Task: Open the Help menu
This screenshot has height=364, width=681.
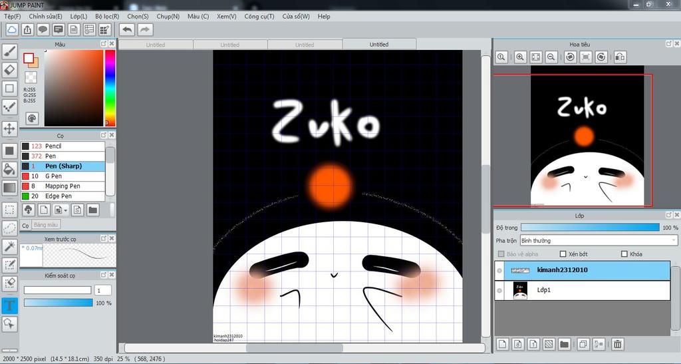Action: pos(324,17)
